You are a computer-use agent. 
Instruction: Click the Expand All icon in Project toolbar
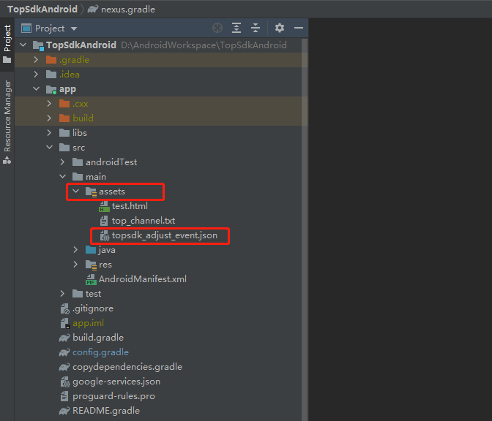pyautogui.click(x=236, y=28)
